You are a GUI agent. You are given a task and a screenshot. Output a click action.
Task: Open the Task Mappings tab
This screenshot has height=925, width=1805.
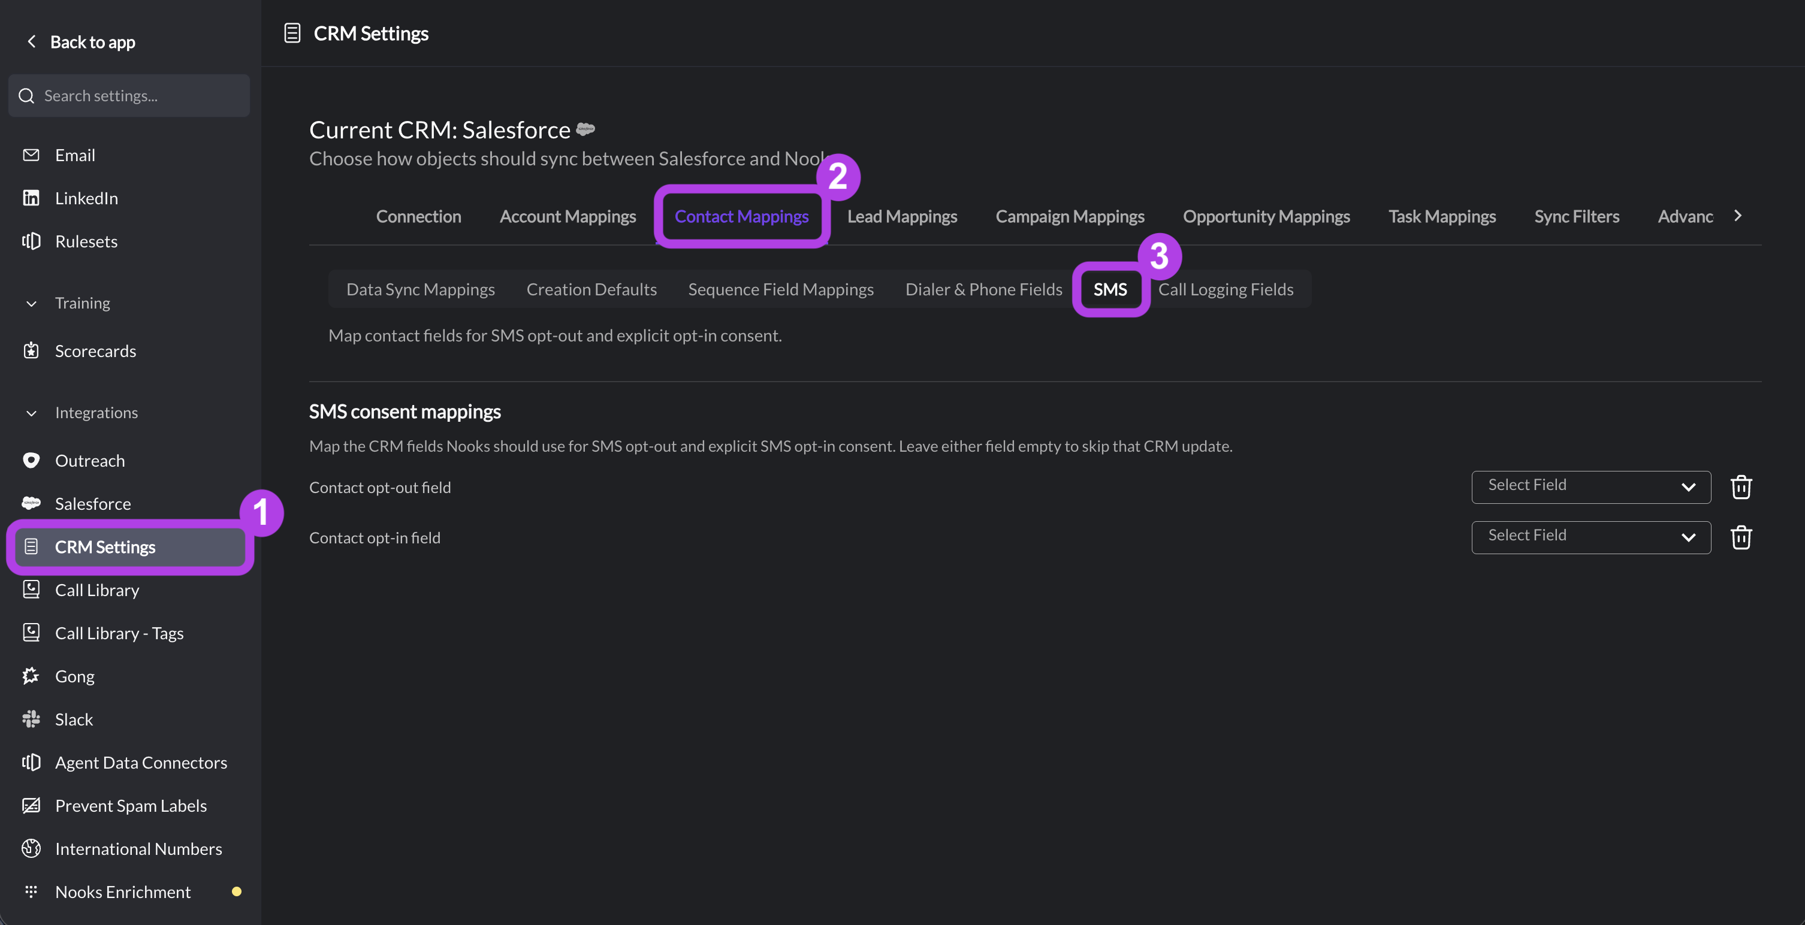point(1442,216)
